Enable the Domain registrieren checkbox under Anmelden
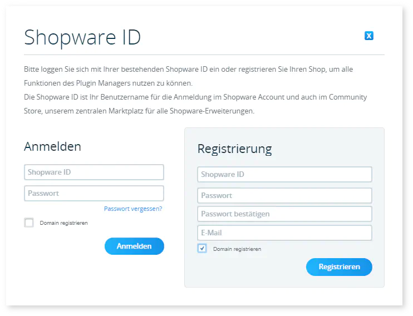Image resolution: width=413 pixels, height=316 pixels. coord(29,223)
